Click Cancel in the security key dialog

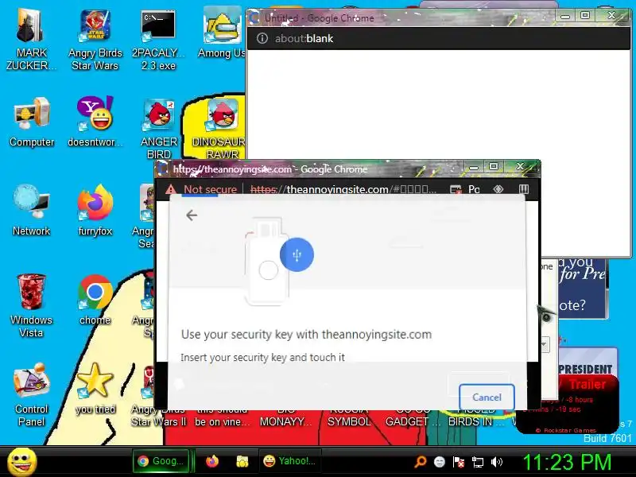[487, 397]
